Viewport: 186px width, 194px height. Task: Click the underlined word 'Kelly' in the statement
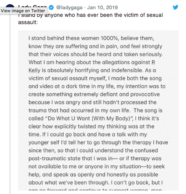coord(34,70)
